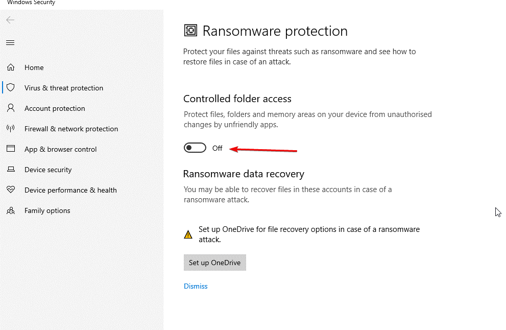Image resolution: width=506 pixels, height=330 pixels.
Task: Open the Account protection section
Action: point(55,108)
